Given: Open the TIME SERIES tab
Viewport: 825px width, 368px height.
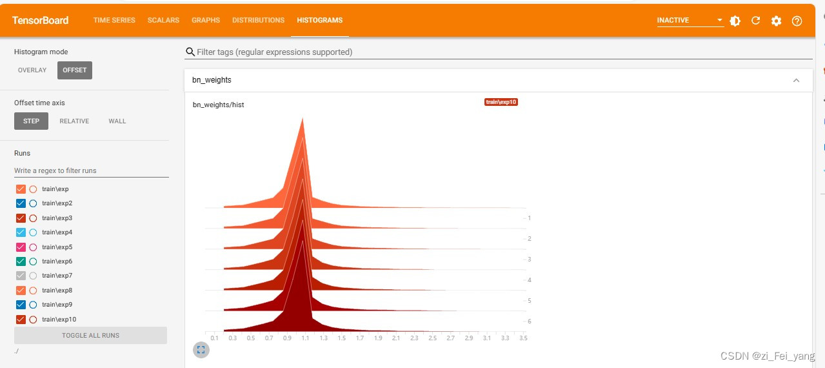Looking at the screenshot, I should (114, 21).
